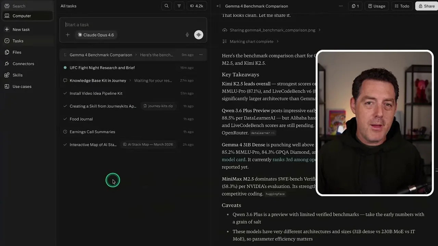The image size is (438, 246).
Task: Click the Share button
Action: (x=427, y=6)
